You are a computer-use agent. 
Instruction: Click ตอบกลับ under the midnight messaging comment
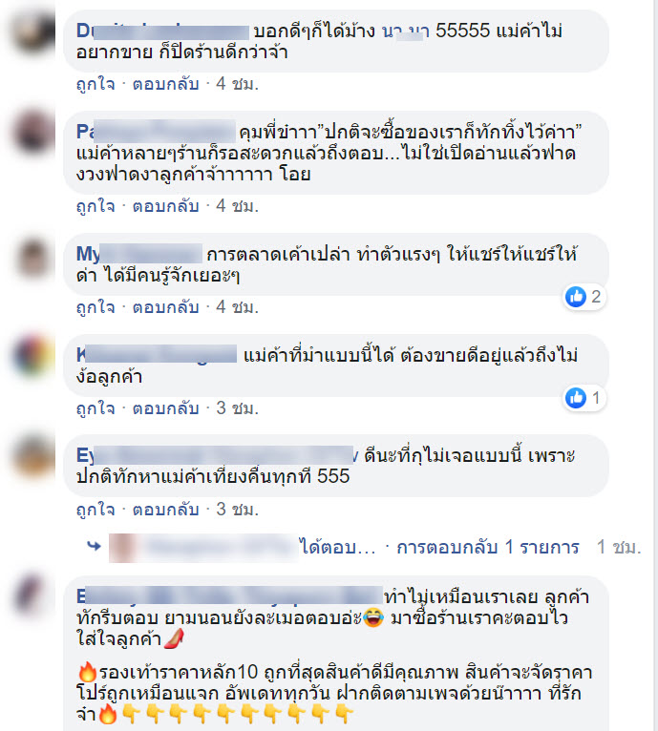tap(165, 510)
